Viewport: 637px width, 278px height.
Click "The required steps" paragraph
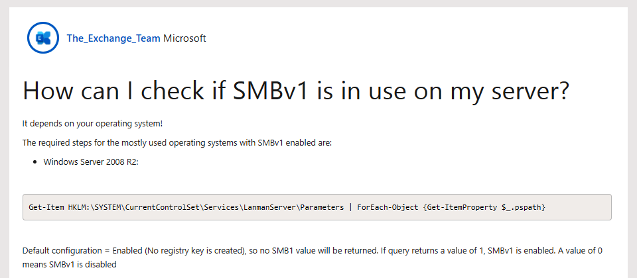point(177,143)
